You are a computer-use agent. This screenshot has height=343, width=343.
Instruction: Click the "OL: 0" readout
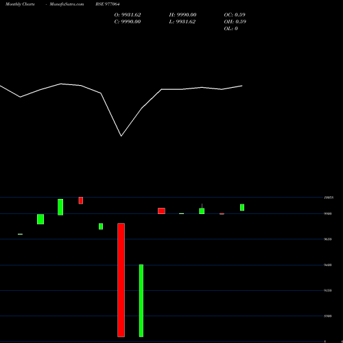pos(230,29)
